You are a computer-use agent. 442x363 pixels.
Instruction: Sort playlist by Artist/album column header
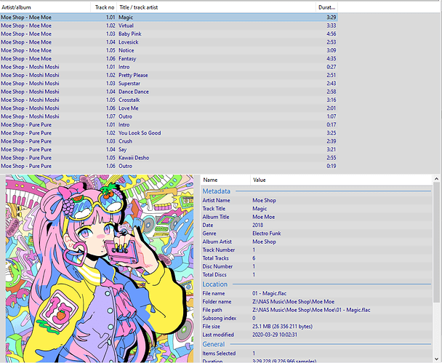[45, 7]
